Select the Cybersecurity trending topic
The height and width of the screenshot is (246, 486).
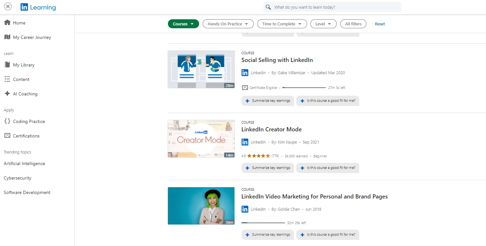pos(17,178)
